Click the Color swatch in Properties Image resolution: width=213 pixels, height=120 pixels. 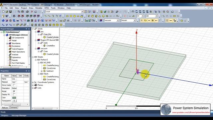tap(14, 98)
